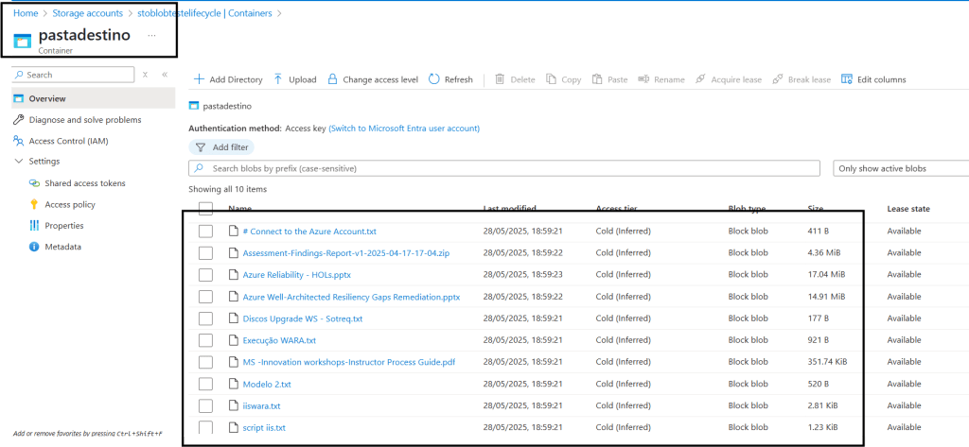Click the Add filter button
This screenshot has height=447, width=969.
(x=221, y=147)
